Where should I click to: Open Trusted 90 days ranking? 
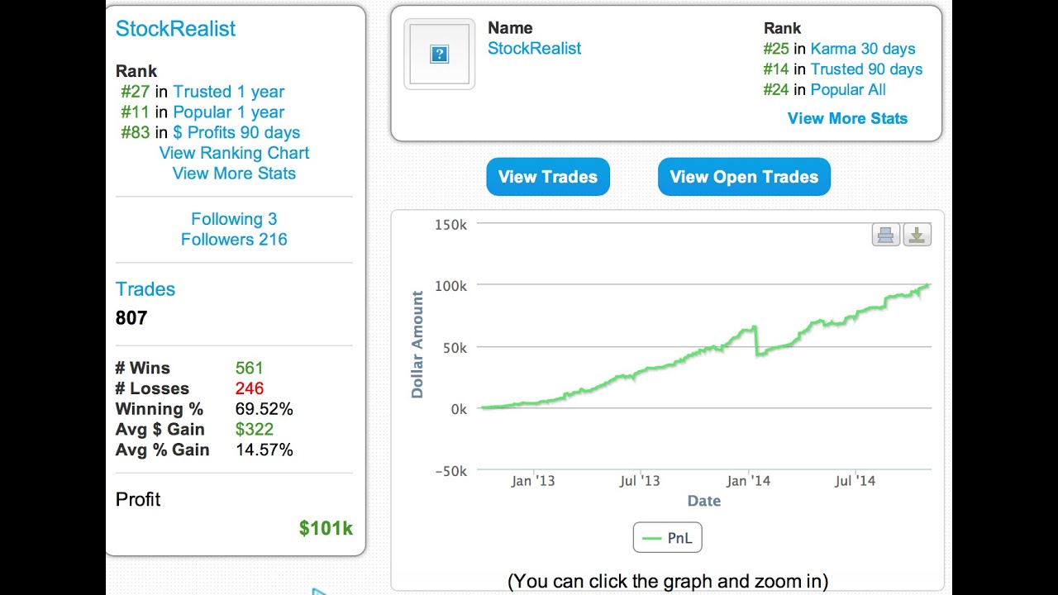[866, 69]
